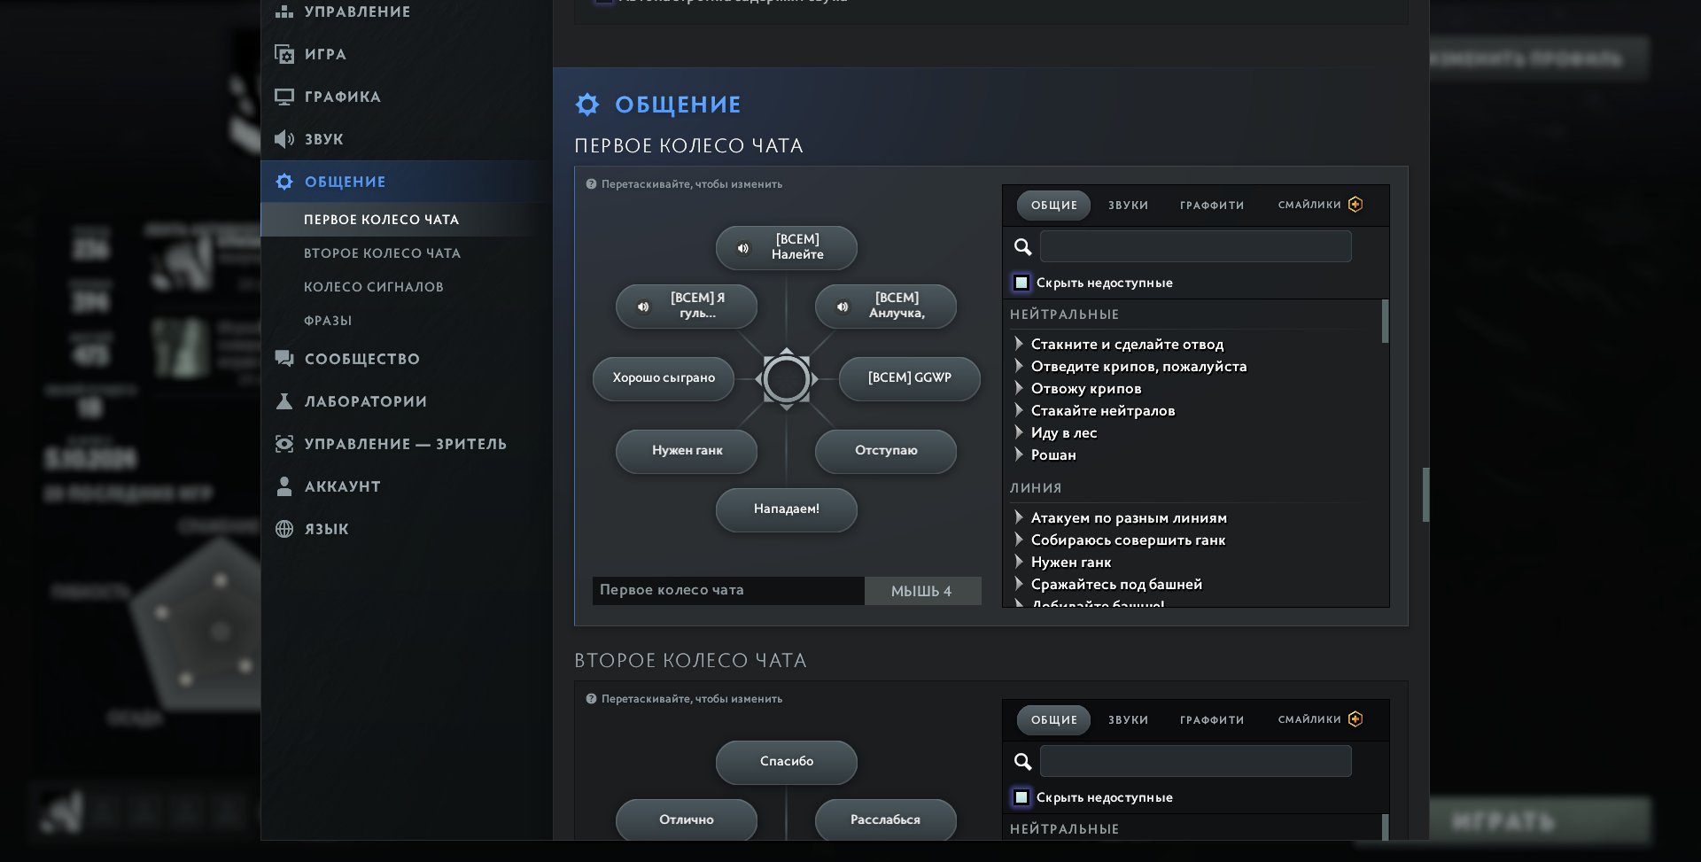Click the Community chat bubbles icon
Image resolution: width=1701 pixels, height=862 pixels.
coord(284,359)
